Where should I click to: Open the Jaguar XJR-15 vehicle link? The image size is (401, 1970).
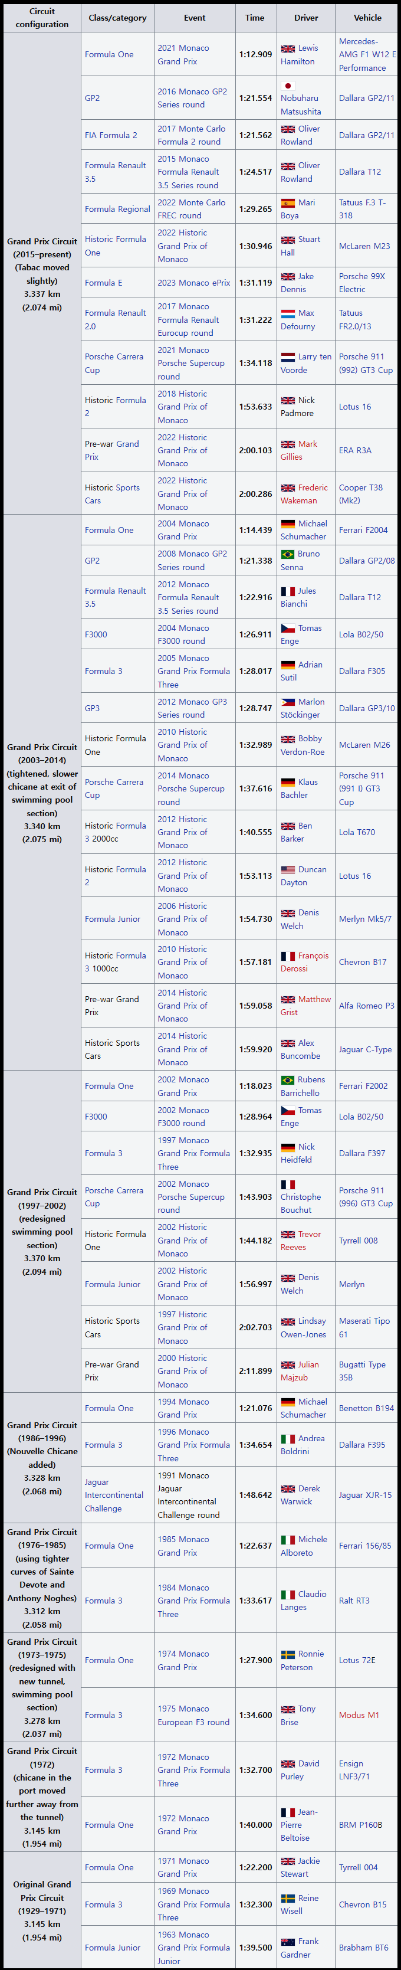click(365, 1495)
